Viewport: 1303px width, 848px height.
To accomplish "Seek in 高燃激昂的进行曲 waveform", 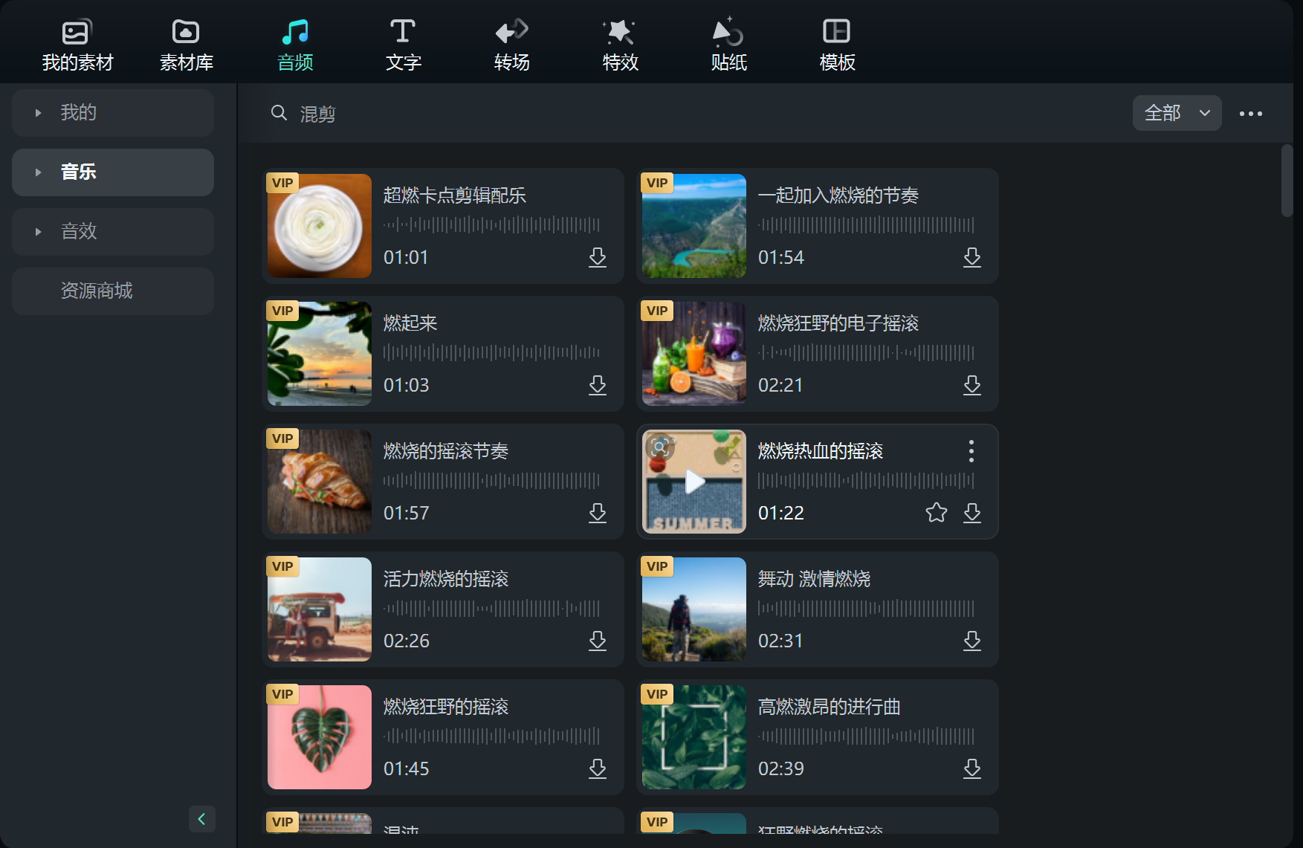I will tap(866, 736).
